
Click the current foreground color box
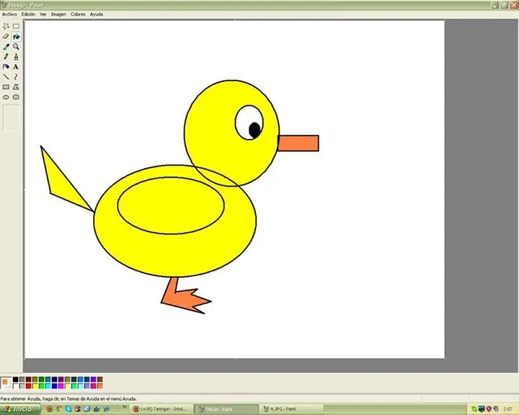tap(4, 382)
